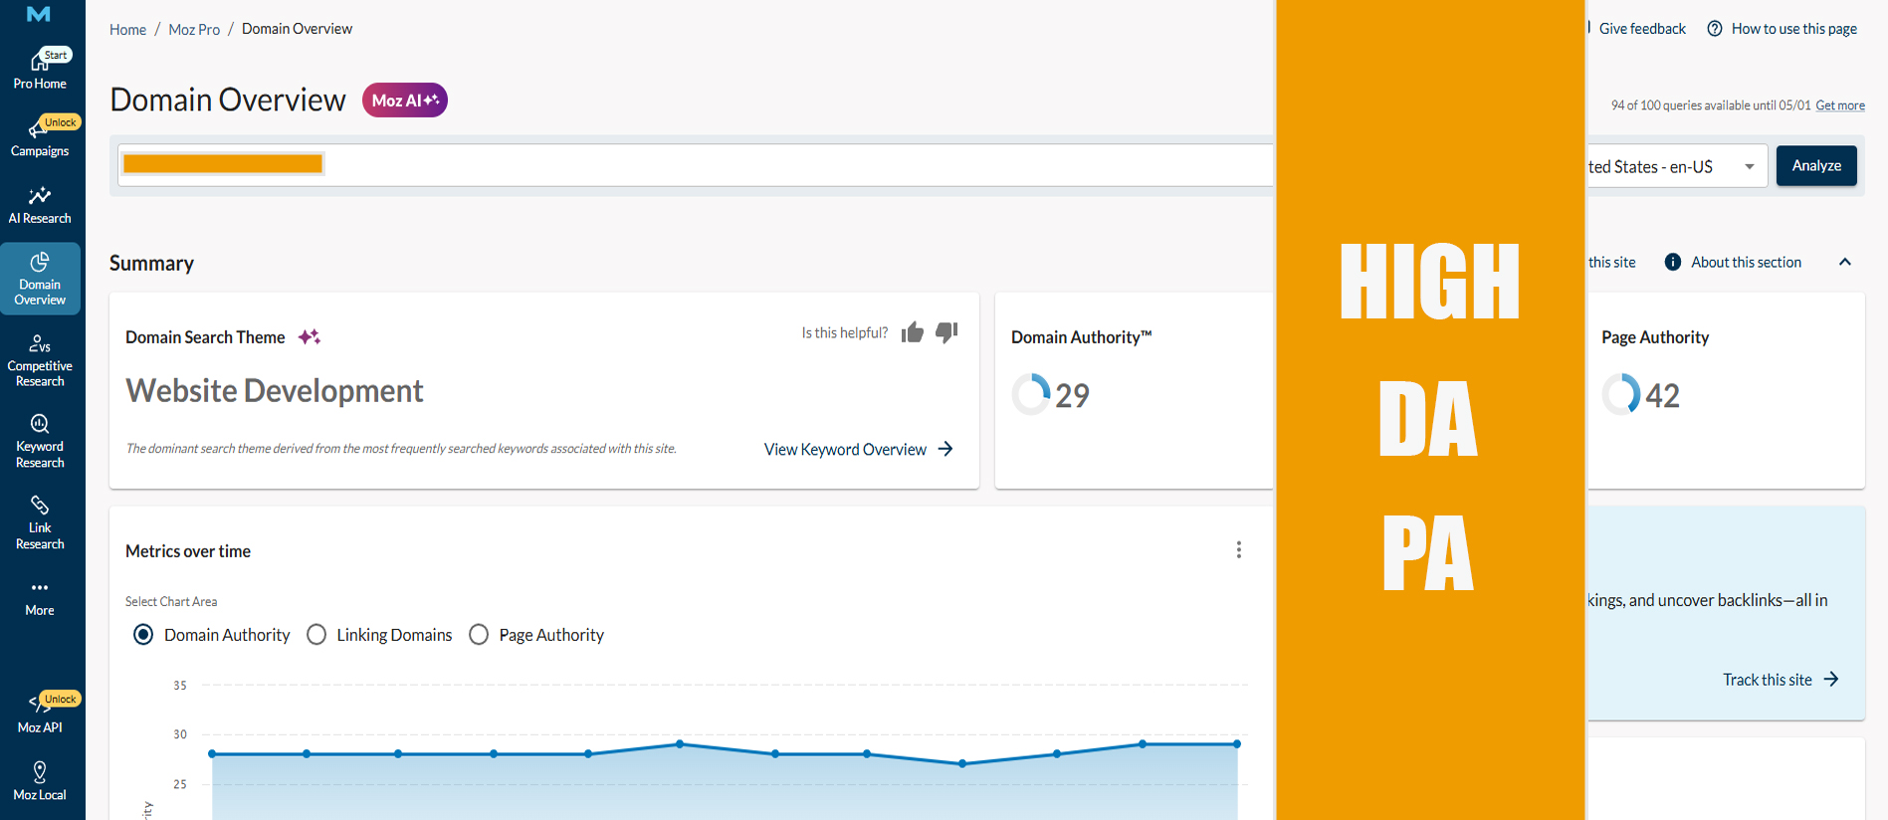This screenshot has height=820, width=1888.
Task: Click thumbs up helpful icon
Action: coord(913,332)
